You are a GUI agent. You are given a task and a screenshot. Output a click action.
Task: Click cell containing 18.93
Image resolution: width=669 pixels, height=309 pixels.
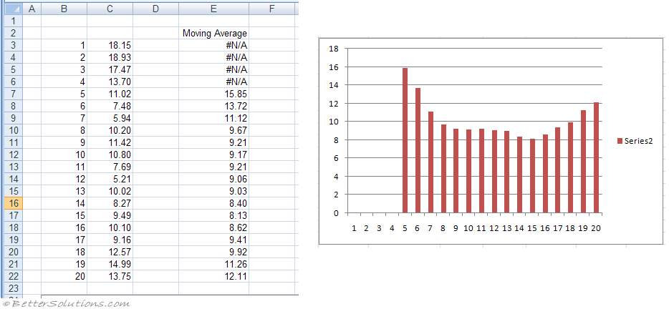tap(110, 57)
